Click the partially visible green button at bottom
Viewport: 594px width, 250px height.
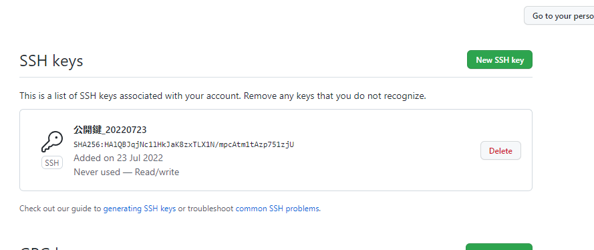point(499,247)
